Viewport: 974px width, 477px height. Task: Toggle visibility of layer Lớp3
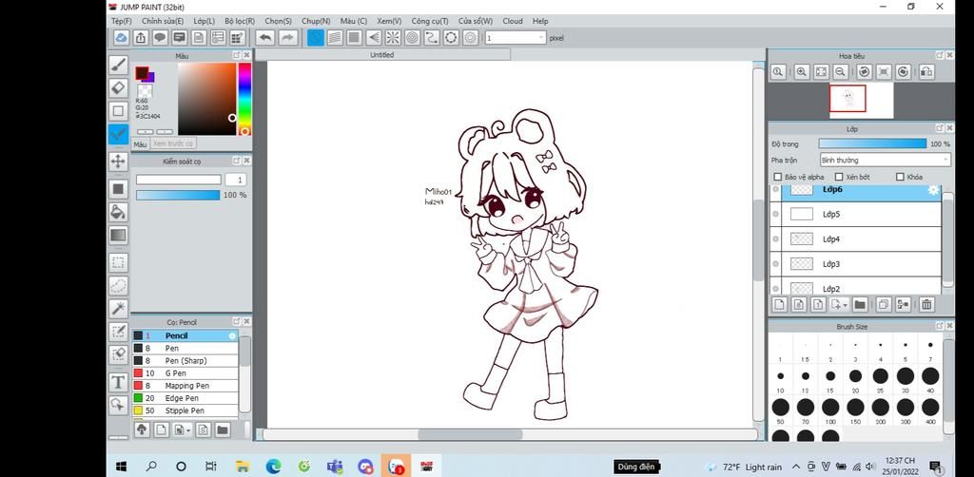tap(775, 263)
